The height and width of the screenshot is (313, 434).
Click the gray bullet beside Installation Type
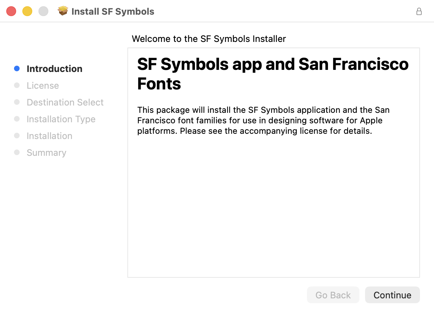tap(17, 119)
